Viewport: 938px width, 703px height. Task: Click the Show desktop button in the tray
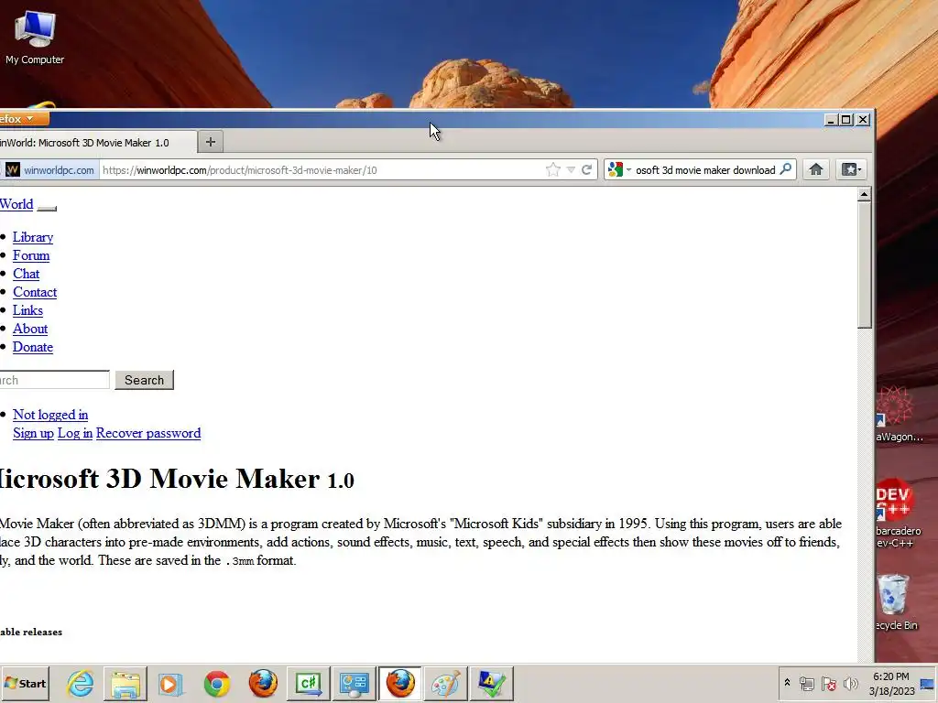point(929,683)
